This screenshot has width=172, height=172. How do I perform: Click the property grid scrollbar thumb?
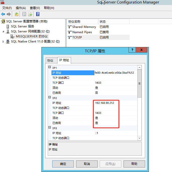pos(139,83)
